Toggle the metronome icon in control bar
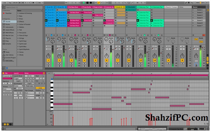 (x=33, y=3)
